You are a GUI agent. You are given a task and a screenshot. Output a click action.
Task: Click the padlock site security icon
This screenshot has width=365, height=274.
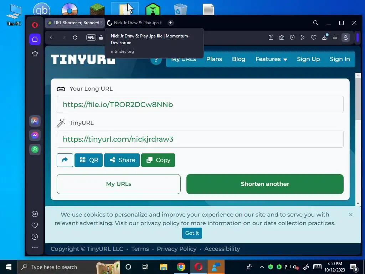tap(101, 37)
